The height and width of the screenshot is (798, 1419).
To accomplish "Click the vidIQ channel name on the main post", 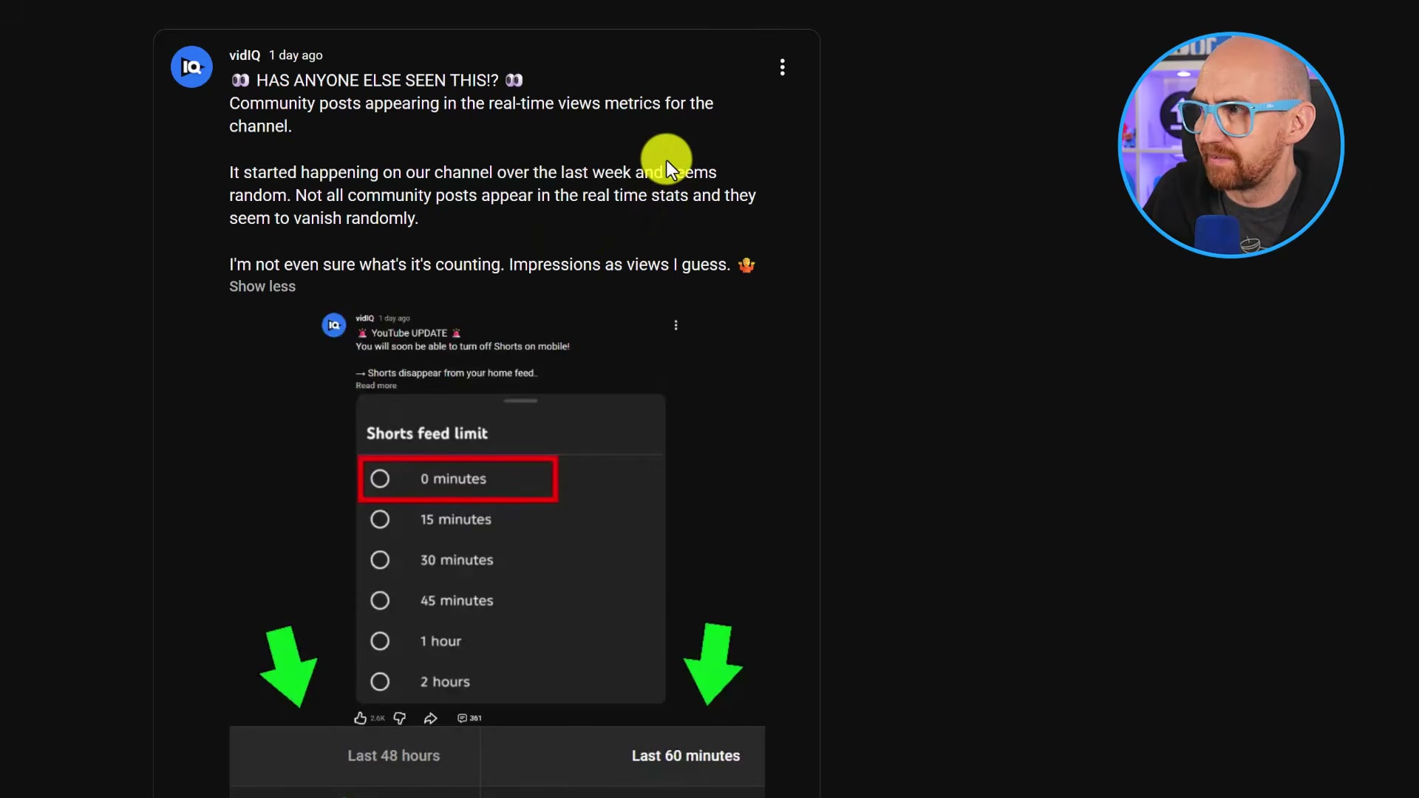I will (245, 55).
